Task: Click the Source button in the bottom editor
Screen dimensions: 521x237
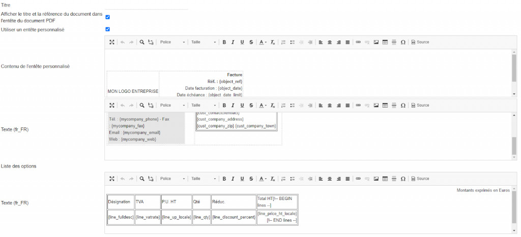Action: [420, 179]
